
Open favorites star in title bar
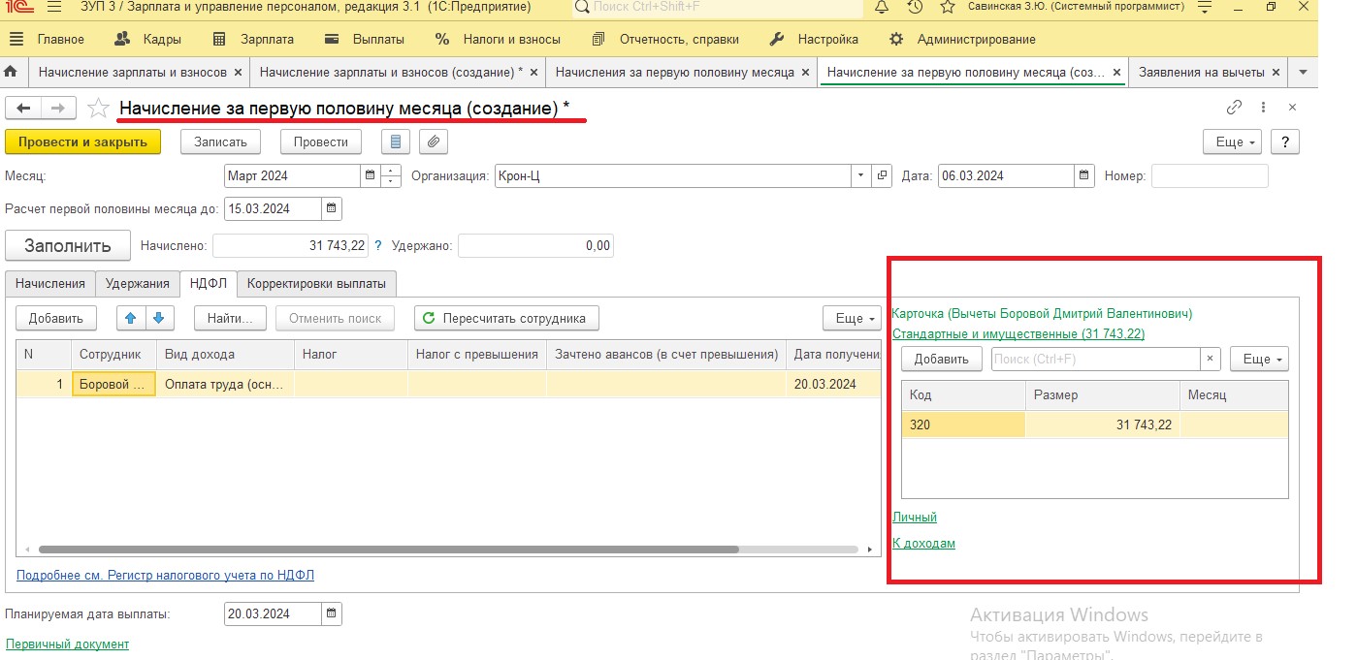tap(948, 8)
